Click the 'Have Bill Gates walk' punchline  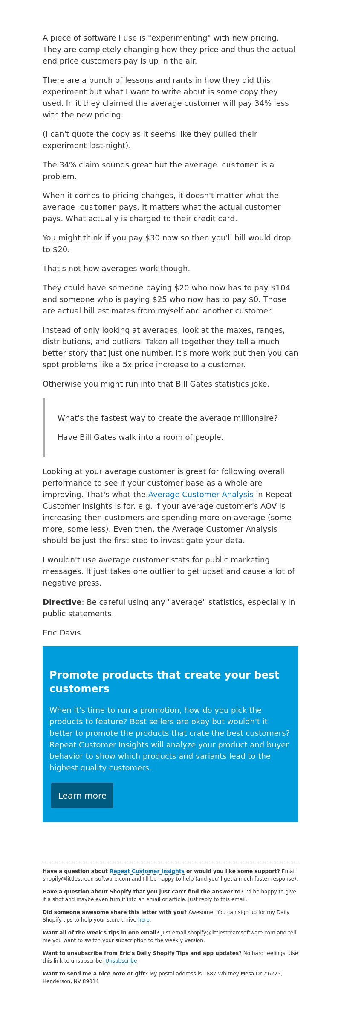[x=140, y=437]
